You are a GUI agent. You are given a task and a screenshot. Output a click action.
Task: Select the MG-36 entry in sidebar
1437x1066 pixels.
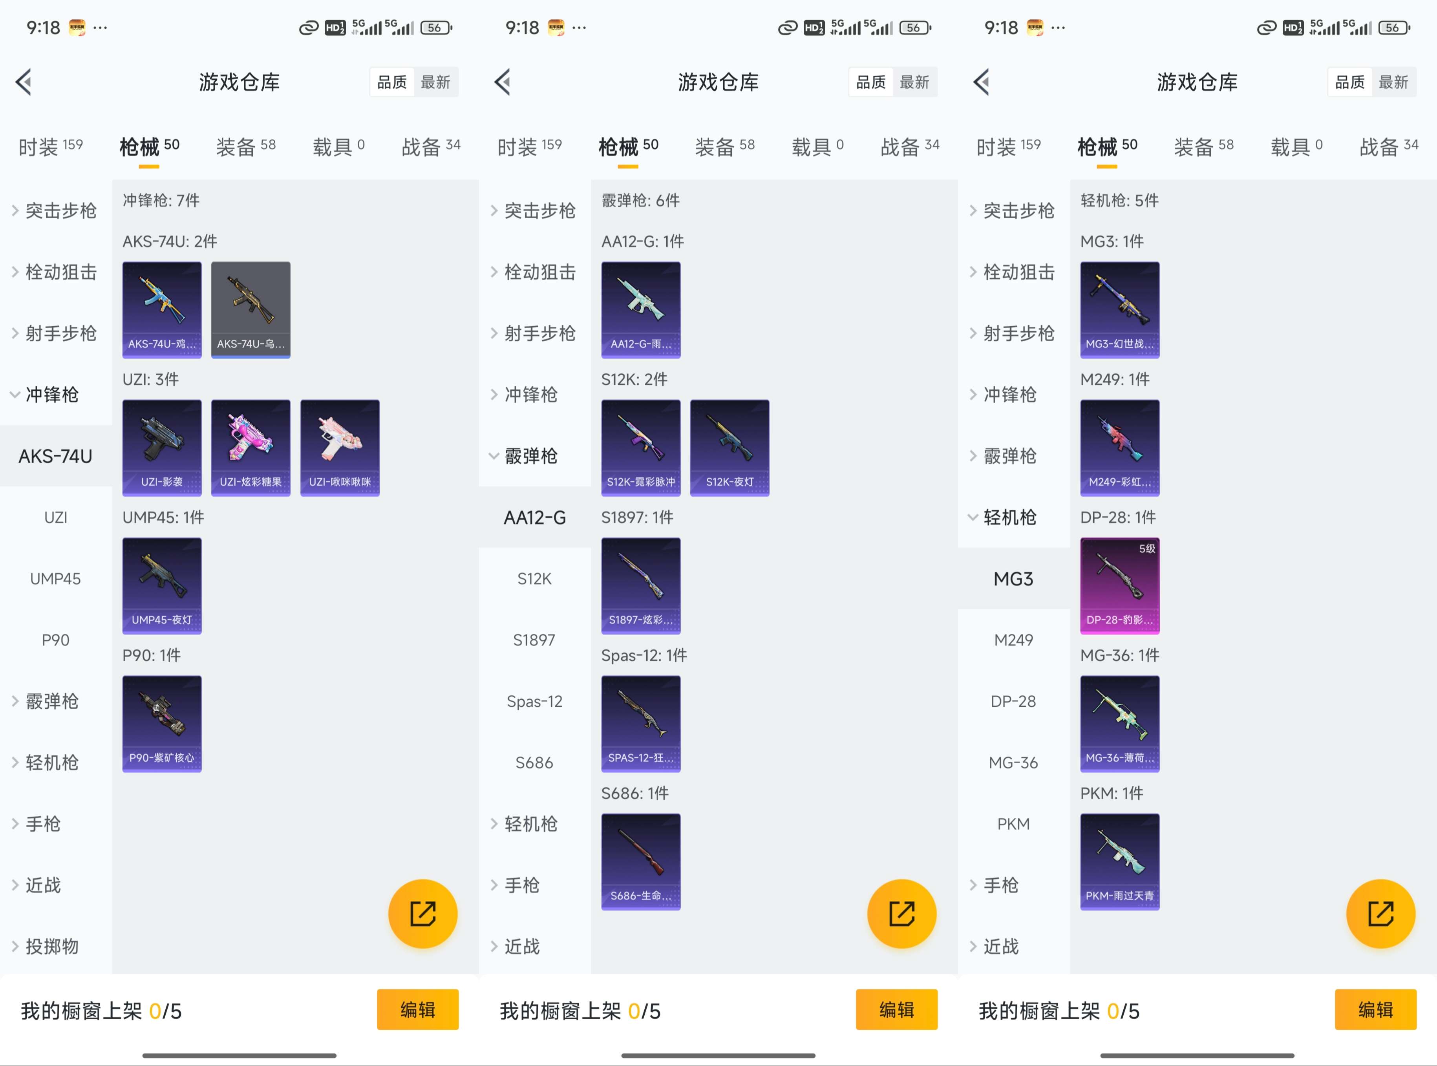click(1013, 763)
